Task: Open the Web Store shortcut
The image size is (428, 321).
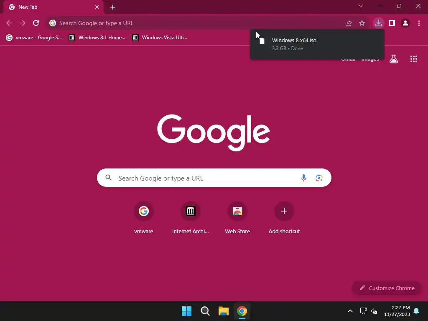Action: (237, 218)
